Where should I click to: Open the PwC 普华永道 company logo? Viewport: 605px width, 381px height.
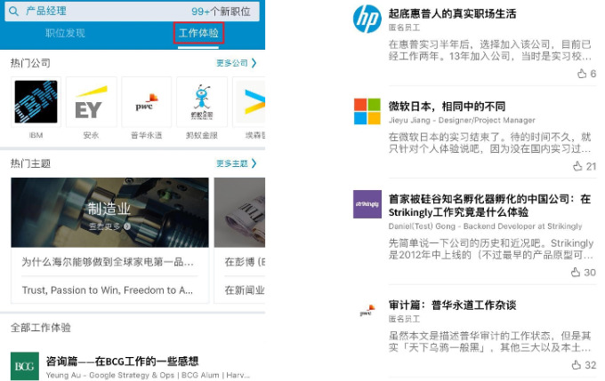point(146,102)
